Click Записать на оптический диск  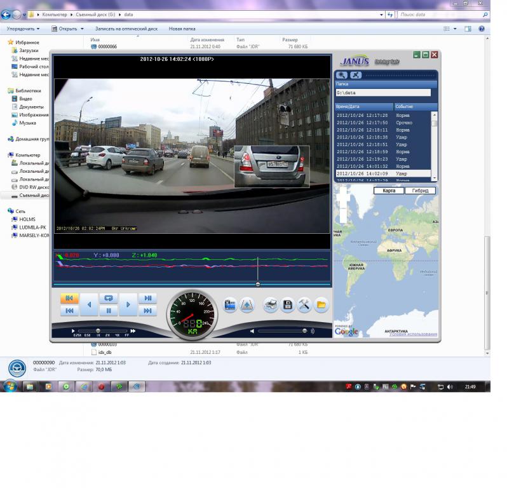[x=126, y=29]
